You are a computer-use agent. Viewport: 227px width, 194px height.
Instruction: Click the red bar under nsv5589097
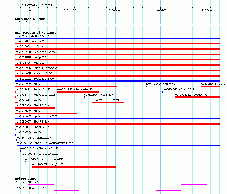point(117,124)
